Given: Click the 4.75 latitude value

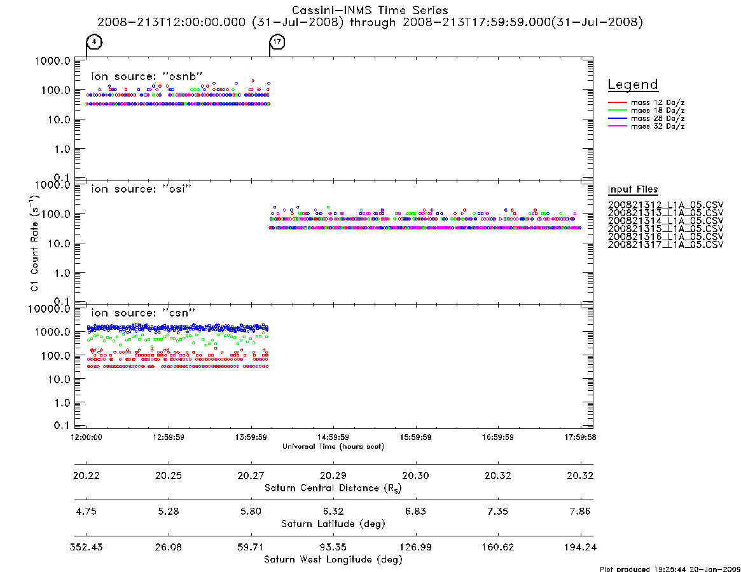Looking at the screenshot, I should [x=87, y=512].
